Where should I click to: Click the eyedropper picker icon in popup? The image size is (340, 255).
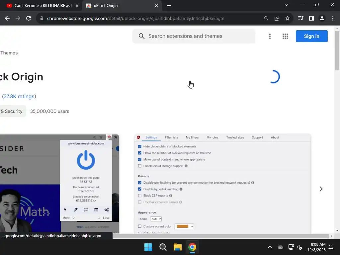(x=75, y=210)
